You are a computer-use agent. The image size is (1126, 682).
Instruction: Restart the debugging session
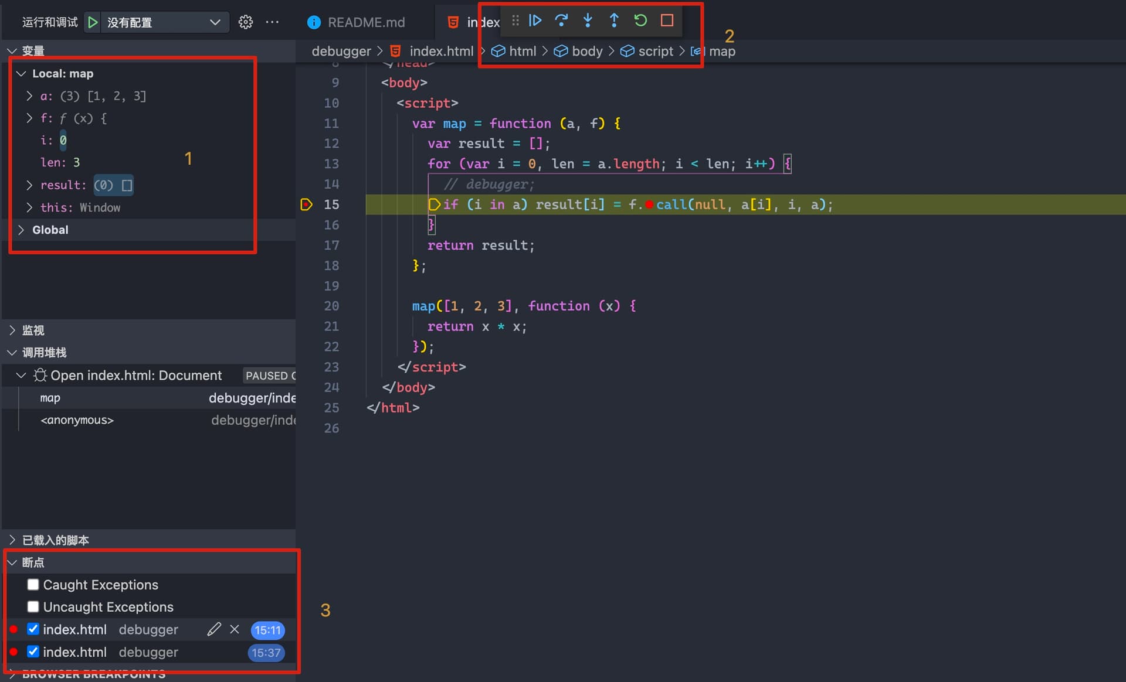tap(640, 21)
